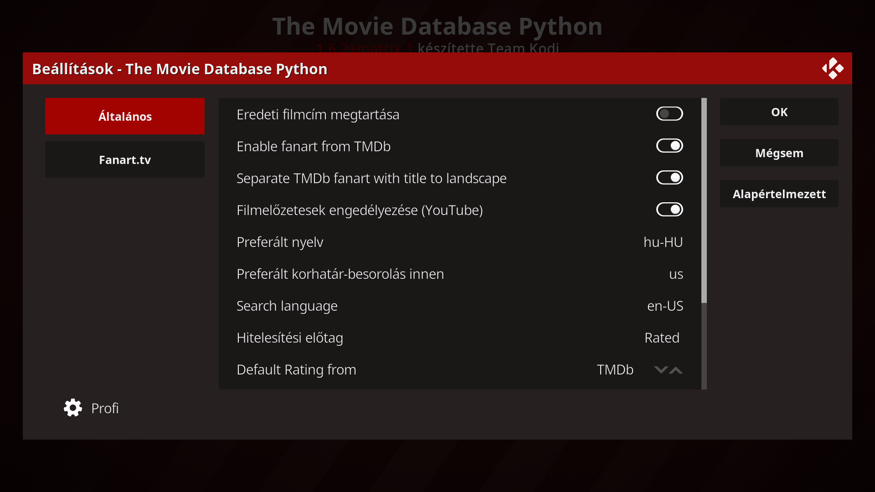The height and width of the screenshot is (492, 875).
Task: Click the Profi settings level gear icon
Action: click(x=73, y=408)
